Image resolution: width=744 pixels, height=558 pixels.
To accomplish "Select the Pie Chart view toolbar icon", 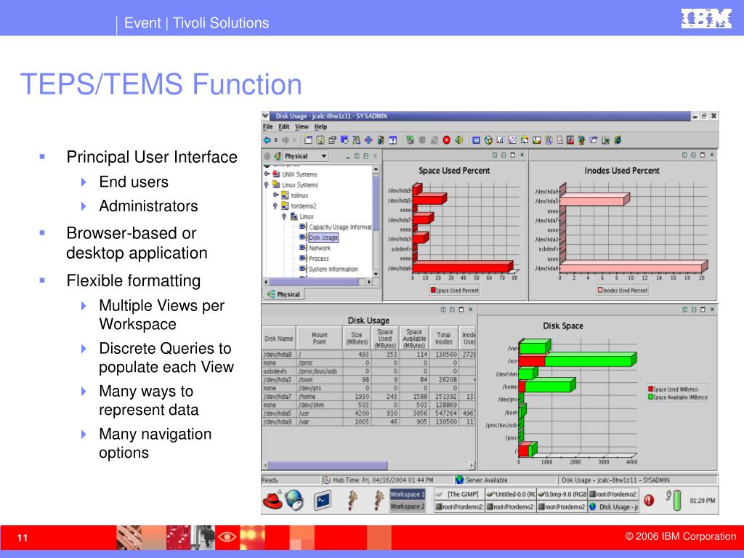I will [x=488, y=140].
